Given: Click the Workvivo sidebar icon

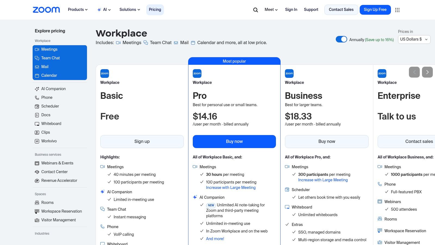Looking at the screenshot, I should point(37,141).
